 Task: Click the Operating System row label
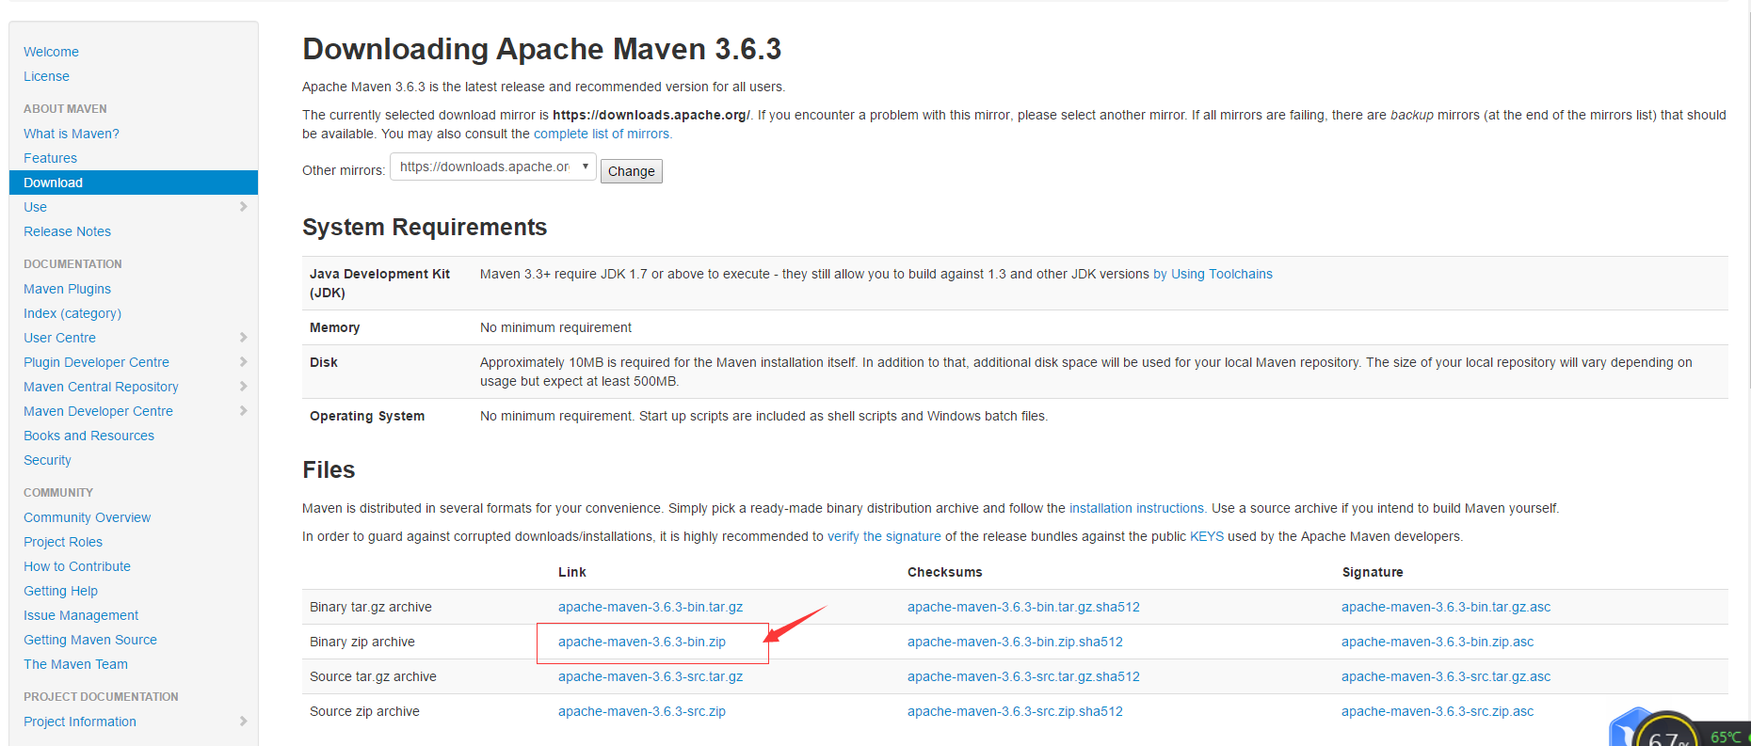367,416
